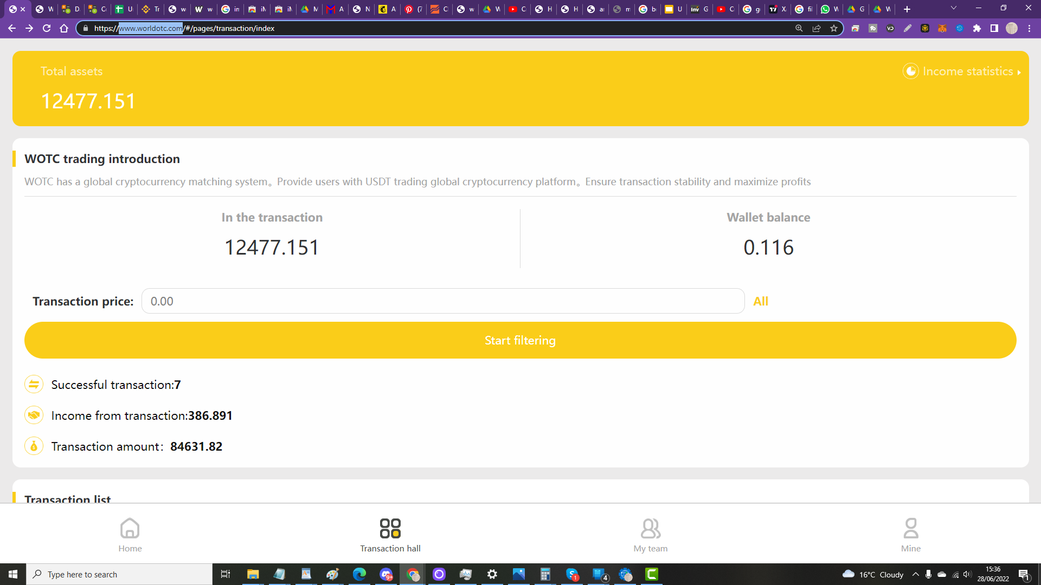Image resolution: width=1041 pixels, height=585 pixels.
Task: Click the site security padlock icon
Action: (85, 28)
